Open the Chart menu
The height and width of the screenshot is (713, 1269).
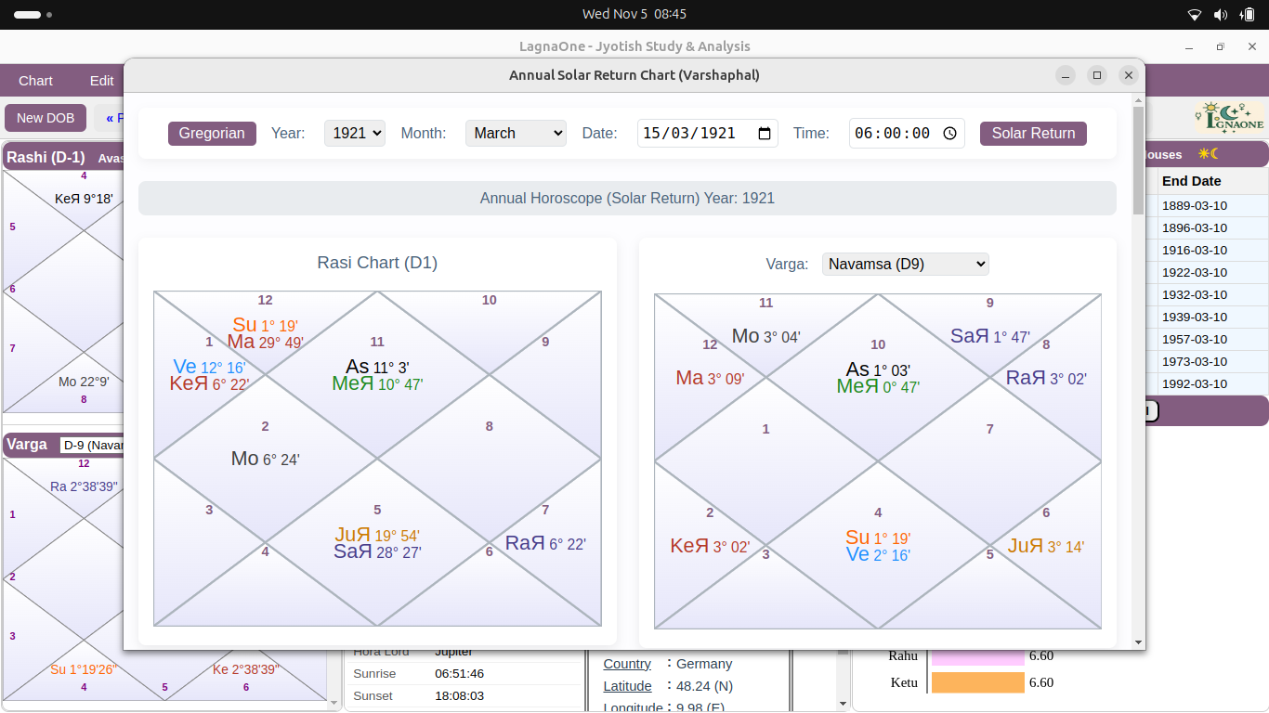[34, 81]
